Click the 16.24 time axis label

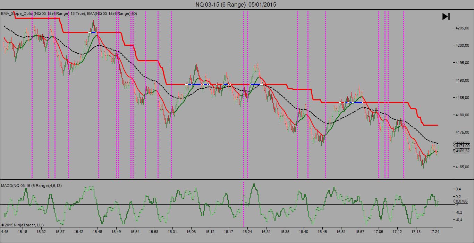tap(247, 232)
